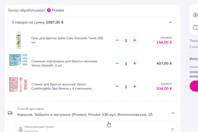The width and height of the screenshot is (198, 132).
Task: Click minus for Venus Smooth cartridges
Action: click(117, 63)
